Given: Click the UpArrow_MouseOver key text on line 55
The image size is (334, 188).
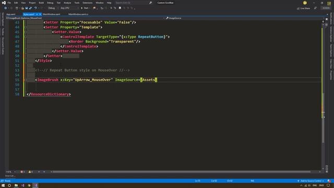Looking at the screenshot, I should [x=93, y=80].
